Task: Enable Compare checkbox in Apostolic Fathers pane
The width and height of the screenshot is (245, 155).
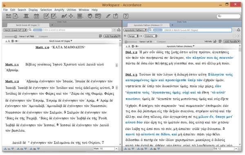Action: (155, 42)
